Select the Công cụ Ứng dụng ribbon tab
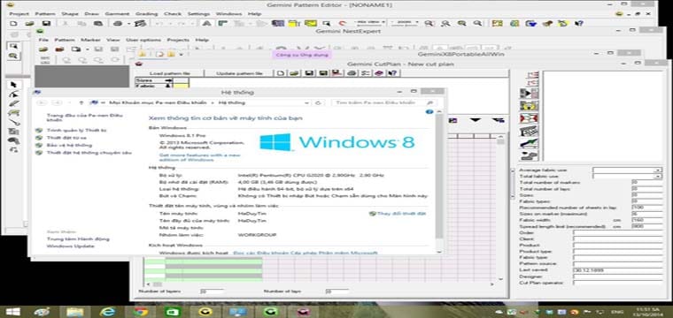The image size is (673, 318). [x=302, y=55]
